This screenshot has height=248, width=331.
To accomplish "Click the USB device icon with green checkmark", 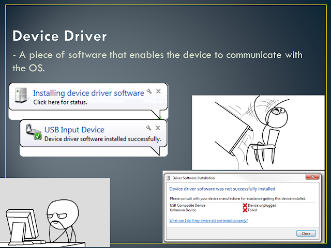I will (33, 132).
